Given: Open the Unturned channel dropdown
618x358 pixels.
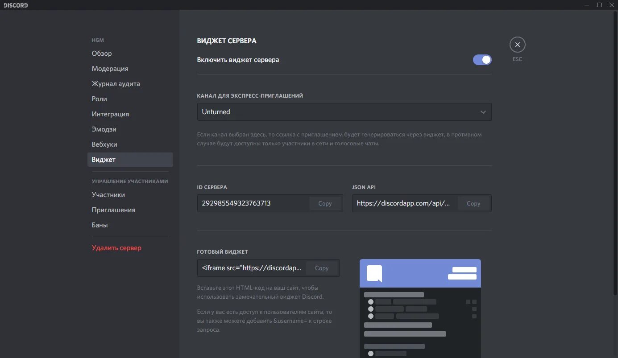Looking at the screenshot, I should tap(344, 112).
